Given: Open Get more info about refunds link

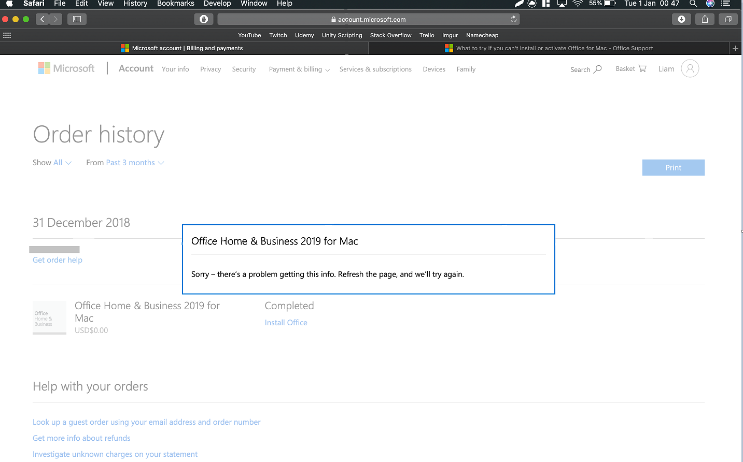Looking at the screenshot, I should tap(81, 438).
